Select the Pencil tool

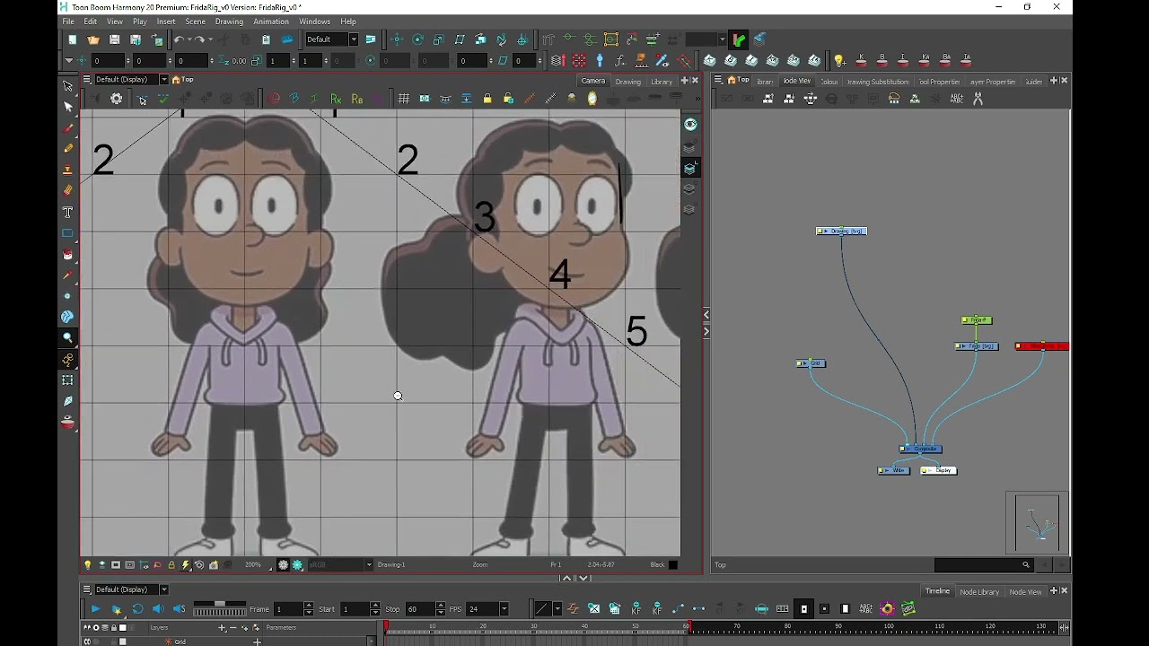tap(67, 149)
